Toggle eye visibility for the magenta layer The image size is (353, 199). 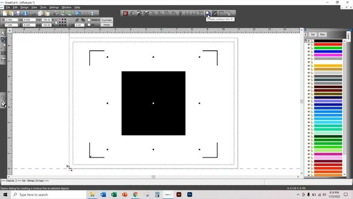(309, 55)
